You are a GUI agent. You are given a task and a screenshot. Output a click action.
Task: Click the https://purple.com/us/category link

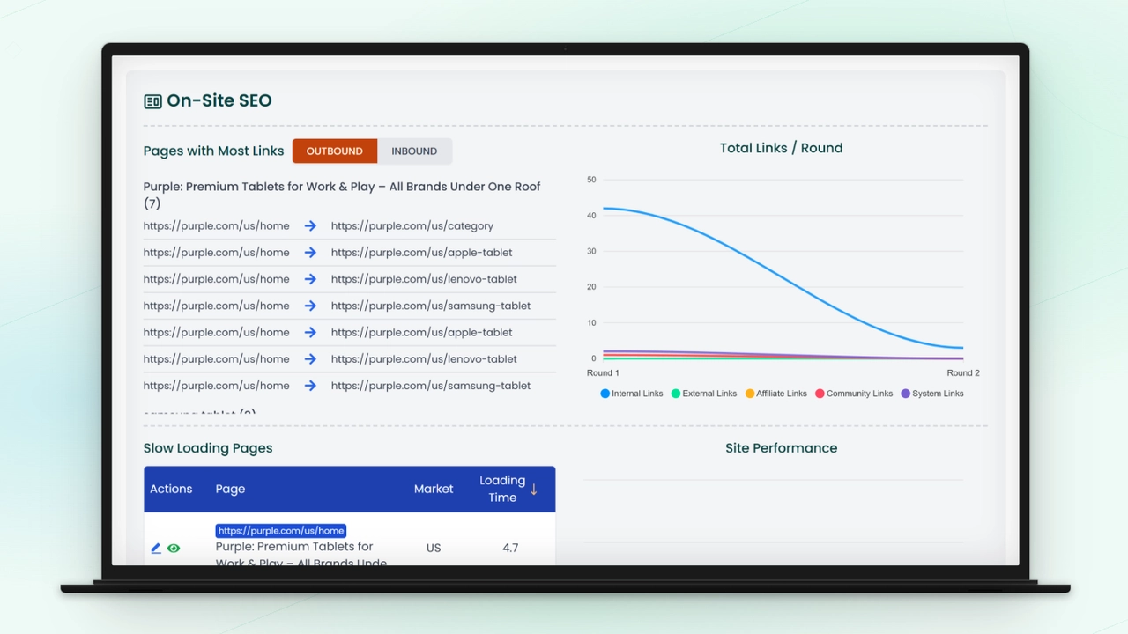click(412, 225)
